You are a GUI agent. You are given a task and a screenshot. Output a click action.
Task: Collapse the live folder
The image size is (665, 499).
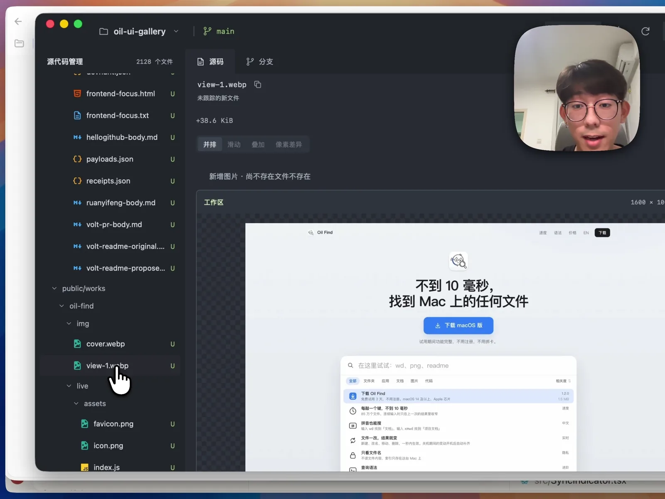(x=69, y=385)
